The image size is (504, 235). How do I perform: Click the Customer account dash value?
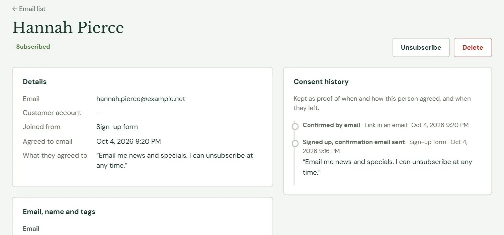point(99,113)
